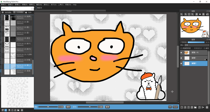This screenshot has height=112, width=210.
Task: Click the trash icon in material panel toolbar
Action: pyautogui.click(x=22, y=110)
